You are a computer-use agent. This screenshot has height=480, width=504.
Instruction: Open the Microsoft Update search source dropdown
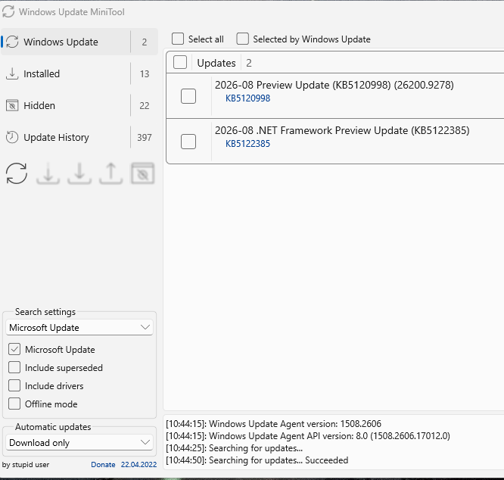79,328
